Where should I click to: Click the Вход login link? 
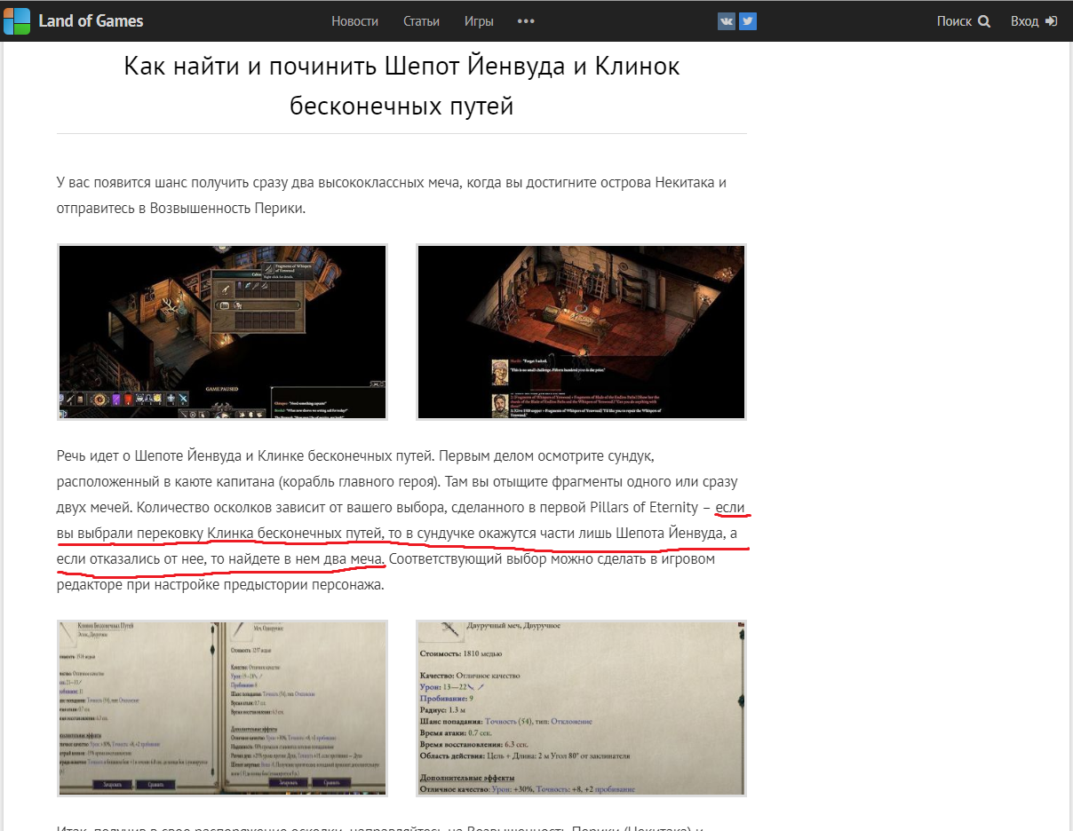1033,21
